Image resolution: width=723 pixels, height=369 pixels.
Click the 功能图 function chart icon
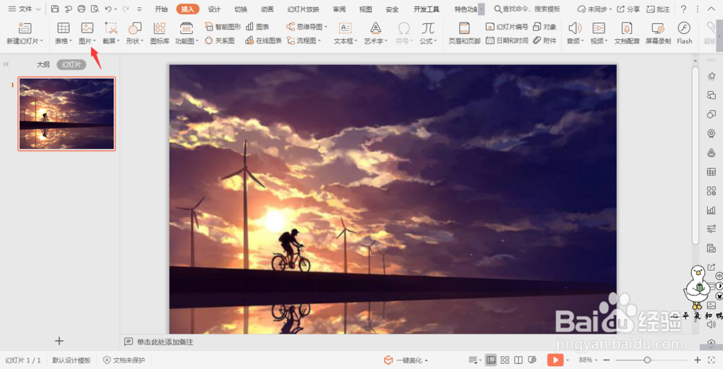(187, 28)
